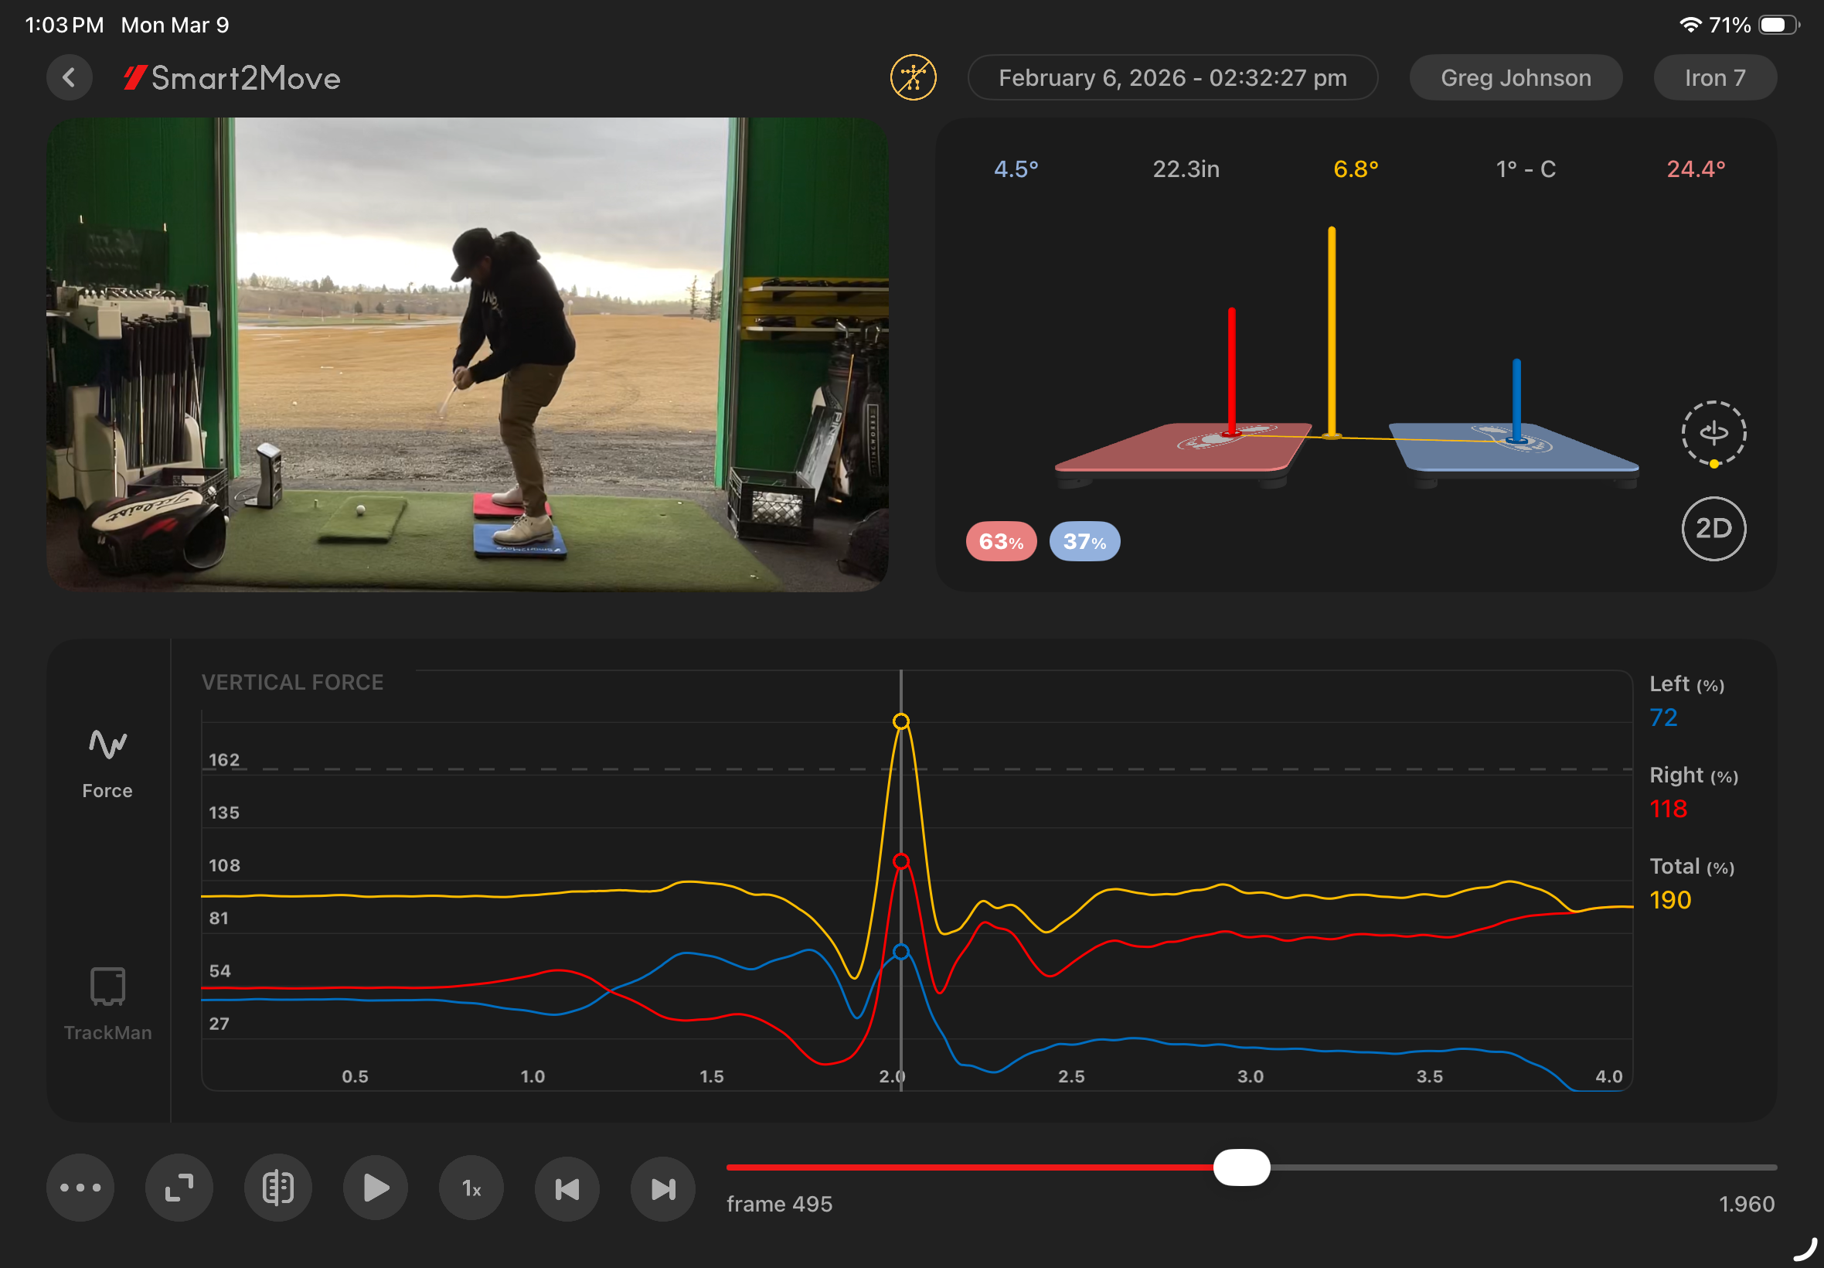
Task: Open the three-dots more options menu
Action: pyautogui.click(x=80, y=1188)
